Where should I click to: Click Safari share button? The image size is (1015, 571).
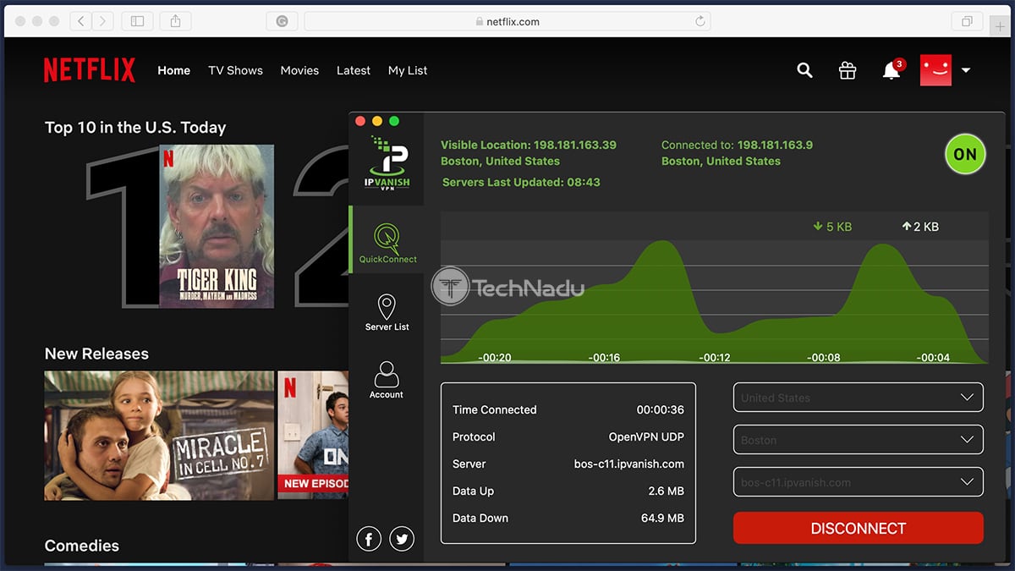(176, 21)
